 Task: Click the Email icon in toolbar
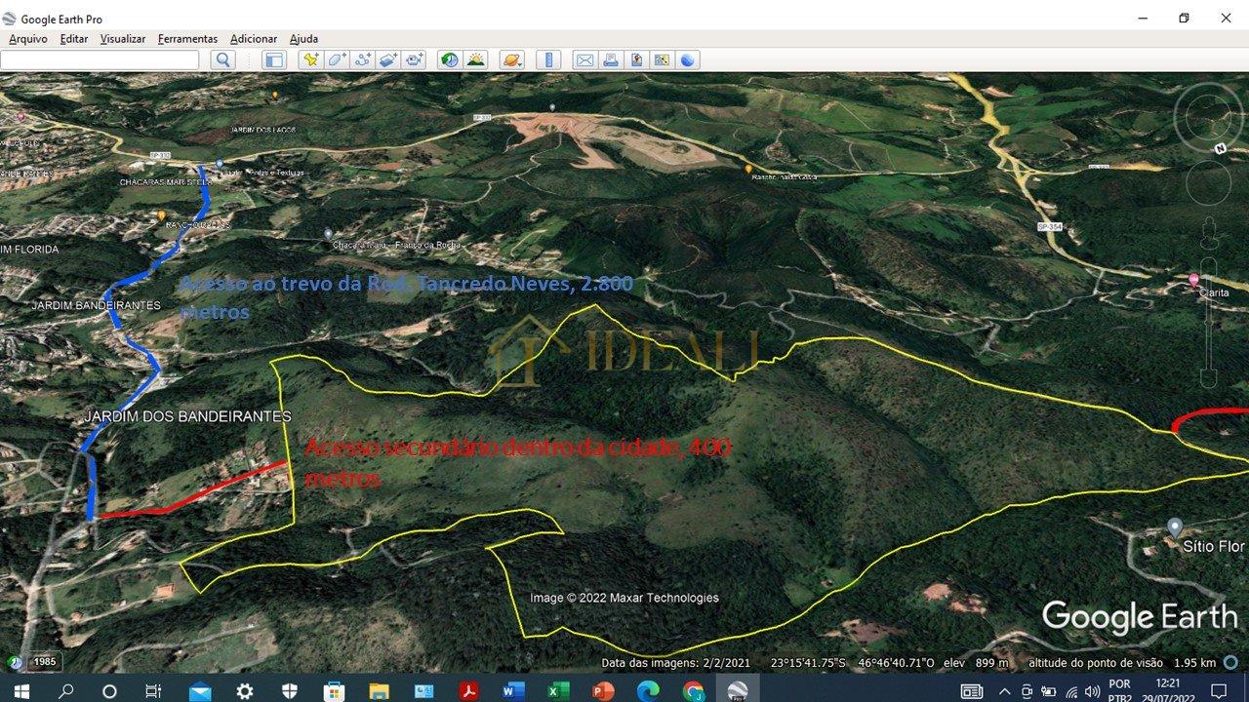pyautogui.click(x=584, y=59)
